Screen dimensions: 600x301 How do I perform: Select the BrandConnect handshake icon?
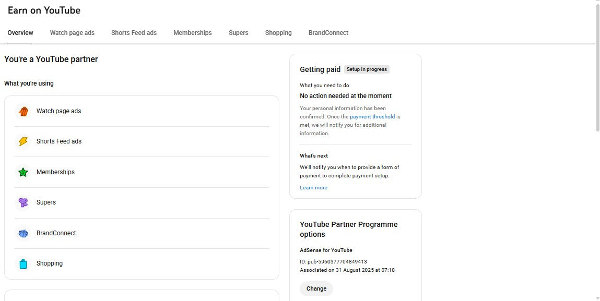point(23,233)
